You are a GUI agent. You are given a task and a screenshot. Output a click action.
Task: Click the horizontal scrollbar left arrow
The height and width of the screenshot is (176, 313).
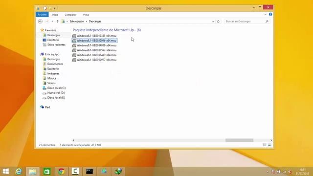coord(73,140)
